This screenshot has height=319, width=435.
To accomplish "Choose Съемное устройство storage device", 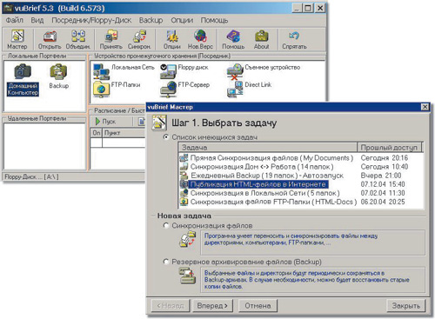I will (x=264, y=71).
